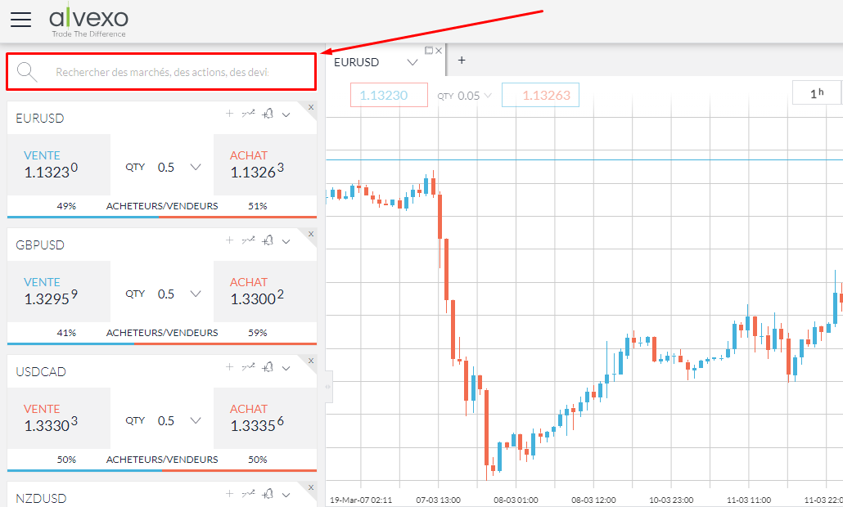Remove the GBPUSD card with its X

click(311, 234)
